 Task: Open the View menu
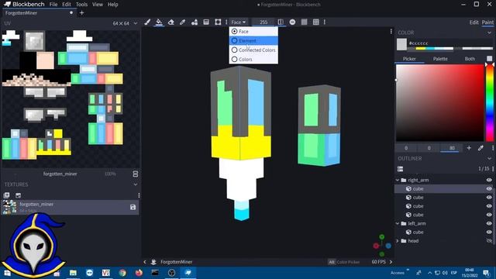(x=98, y=5)
